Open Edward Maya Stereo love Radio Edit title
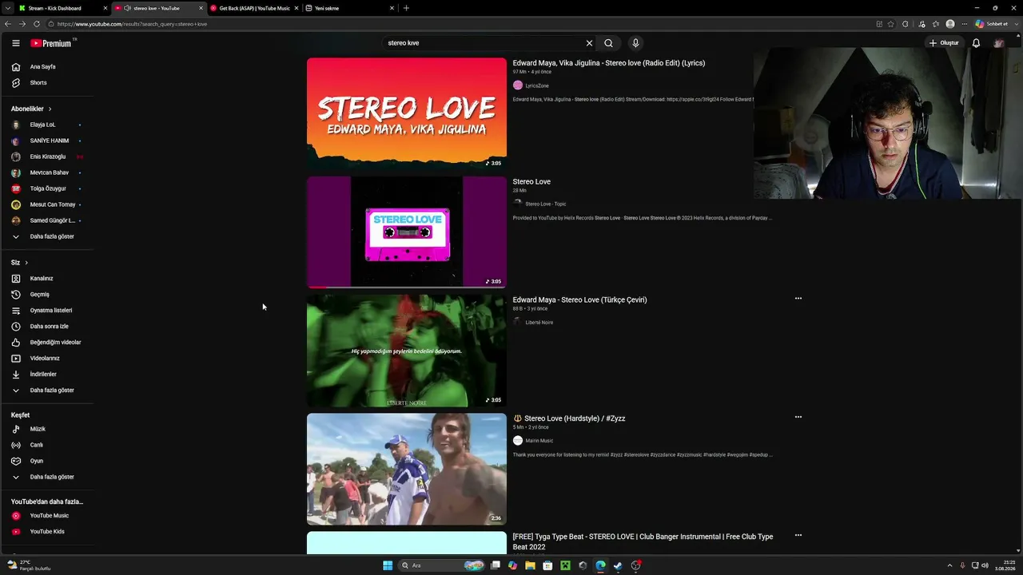Image resolution: width=1023 pixels, height=575 pixels. (608, 63)
